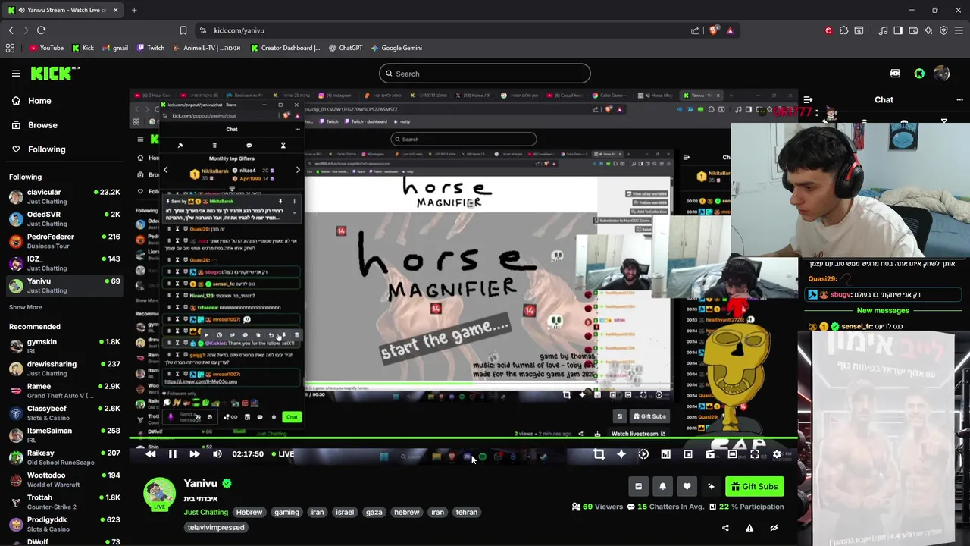Go to Kick logo homepage

click(55, 73)
